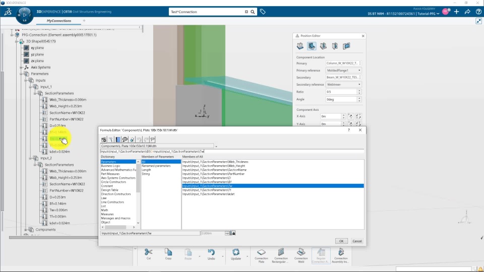
Task: Open the help question mark icon
Action: point(478,12)
